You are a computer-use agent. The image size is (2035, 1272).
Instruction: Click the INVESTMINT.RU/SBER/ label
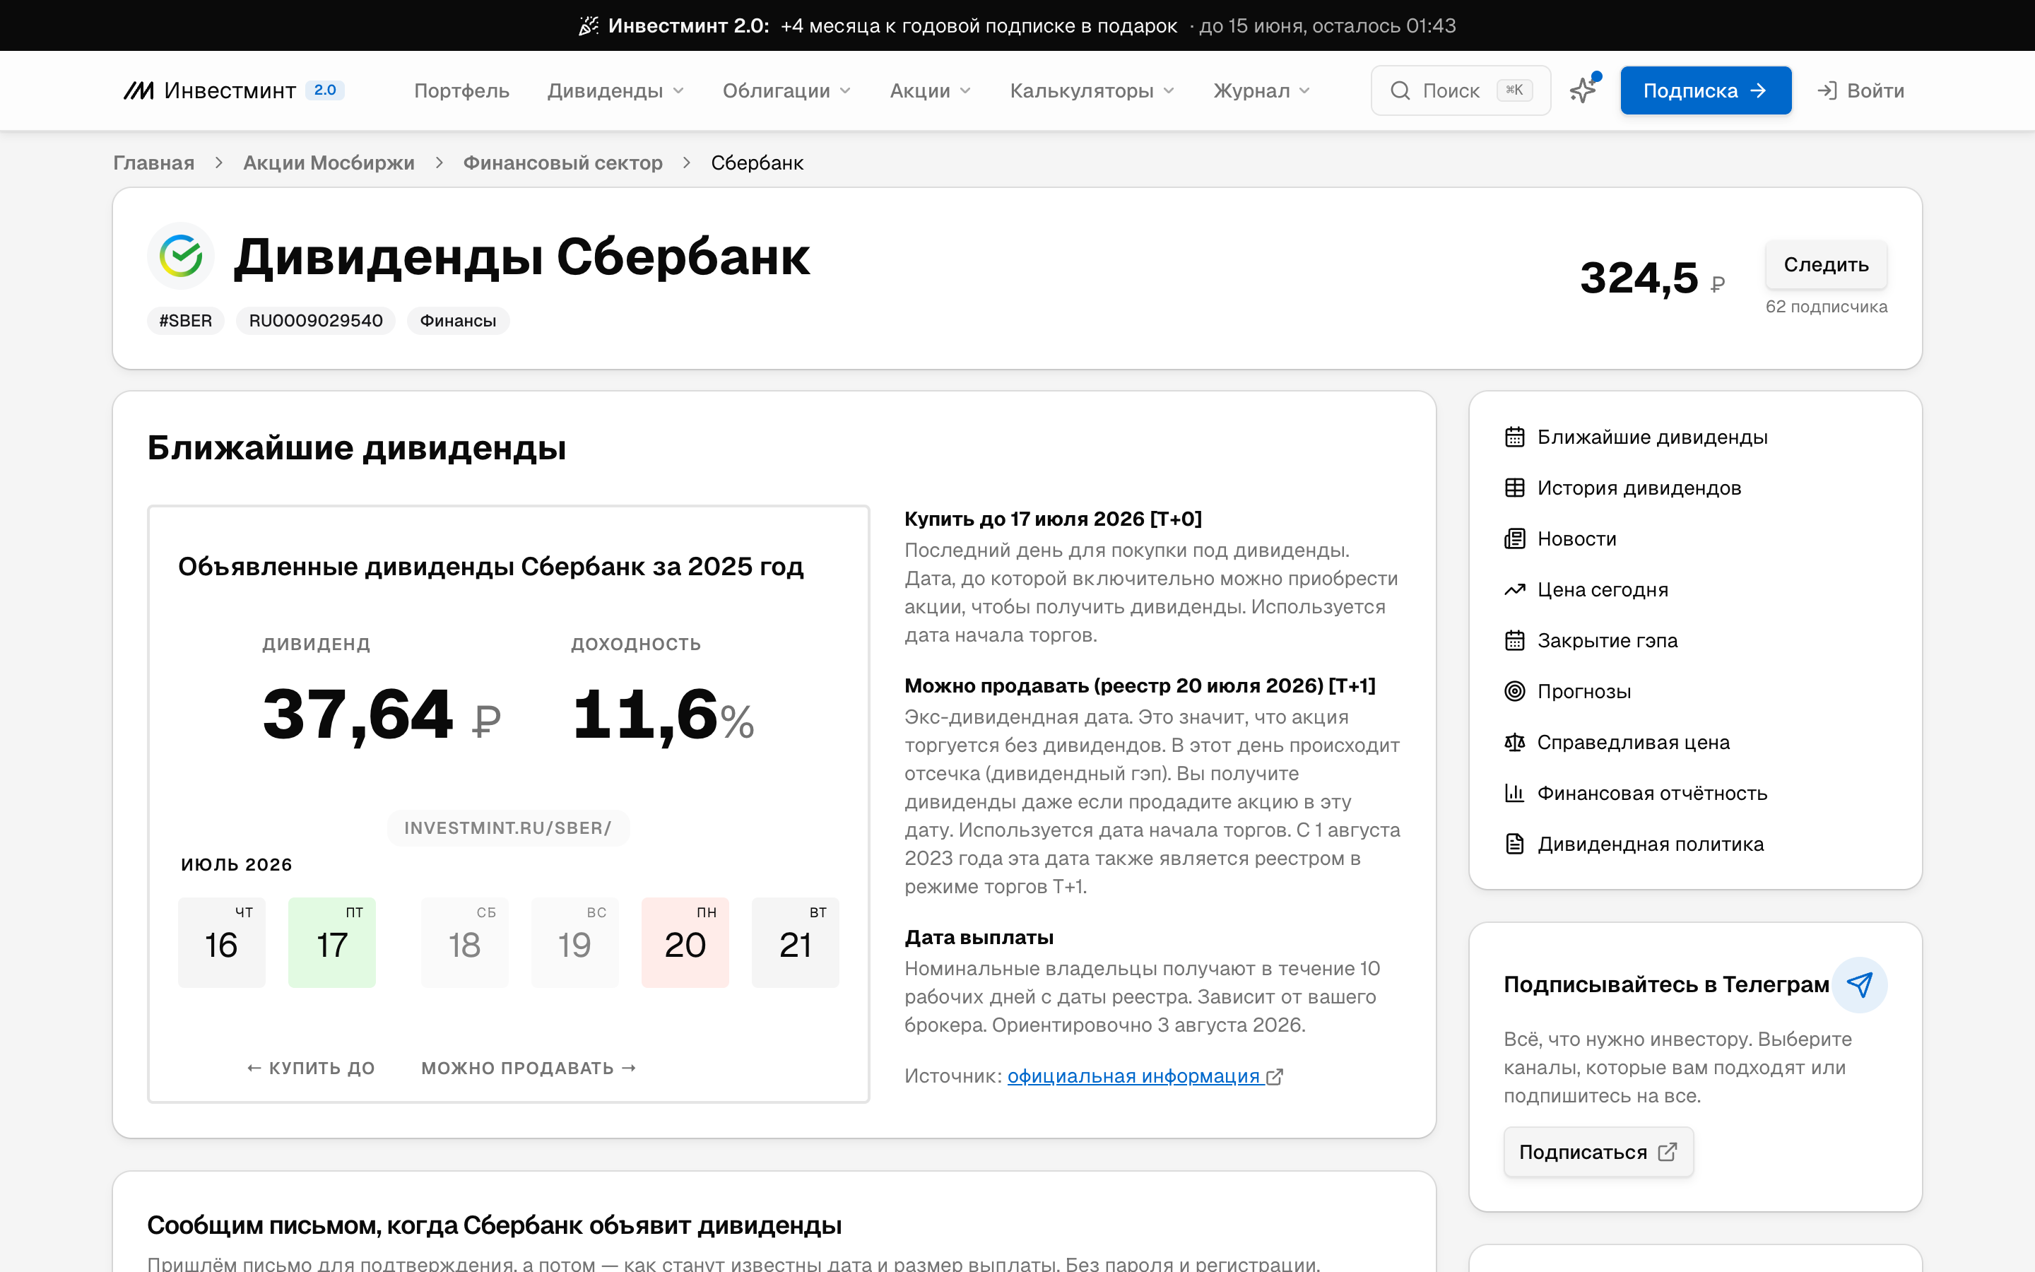(x=508, y=828)
